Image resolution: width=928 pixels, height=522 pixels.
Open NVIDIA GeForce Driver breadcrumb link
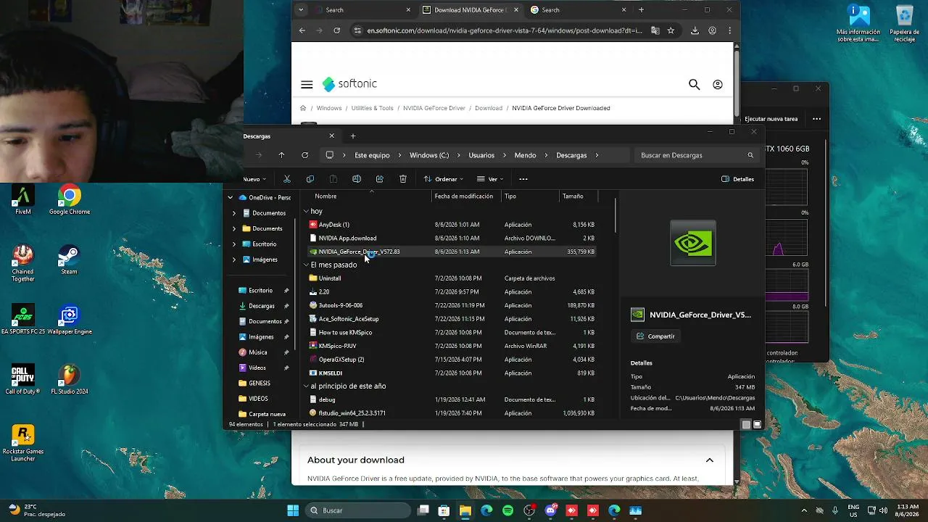[x=434, y=108]
